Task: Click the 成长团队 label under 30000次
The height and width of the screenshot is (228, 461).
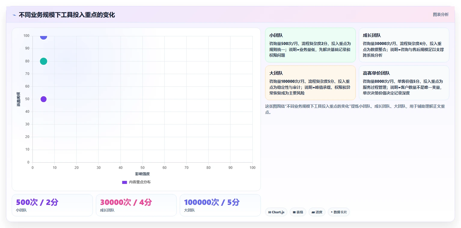Action: (x=107, y=210)
